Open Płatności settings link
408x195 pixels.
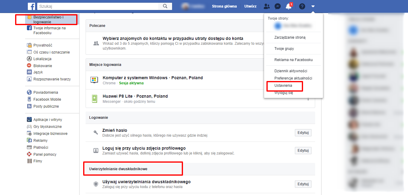41,147
